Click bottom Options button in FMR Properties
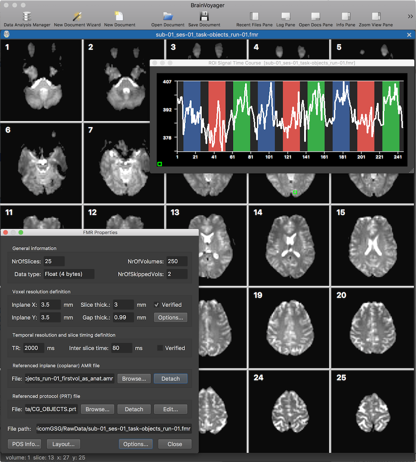 [136, 444]
